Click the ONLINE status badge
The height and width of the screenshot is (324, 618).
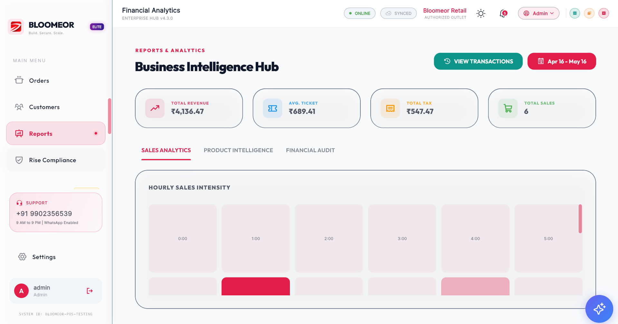click(360, 13)
